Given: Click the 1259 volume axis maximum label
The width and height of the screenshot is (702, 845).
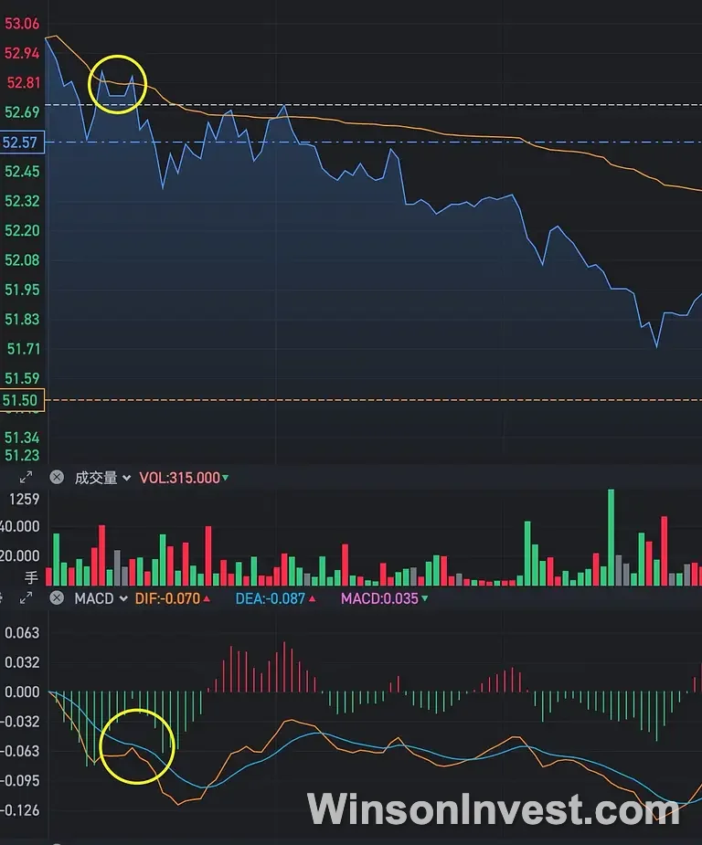Looking at the screenshot, I should [24, 499].
